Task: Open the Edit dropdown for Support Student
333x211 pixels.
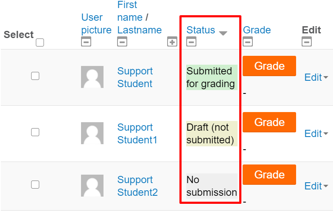Action: [x=316, y=77]
